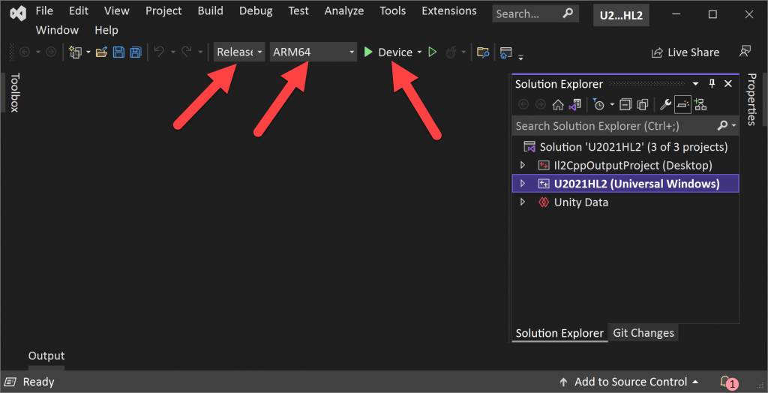Close the Solution Explorer panel

(728, 84)
